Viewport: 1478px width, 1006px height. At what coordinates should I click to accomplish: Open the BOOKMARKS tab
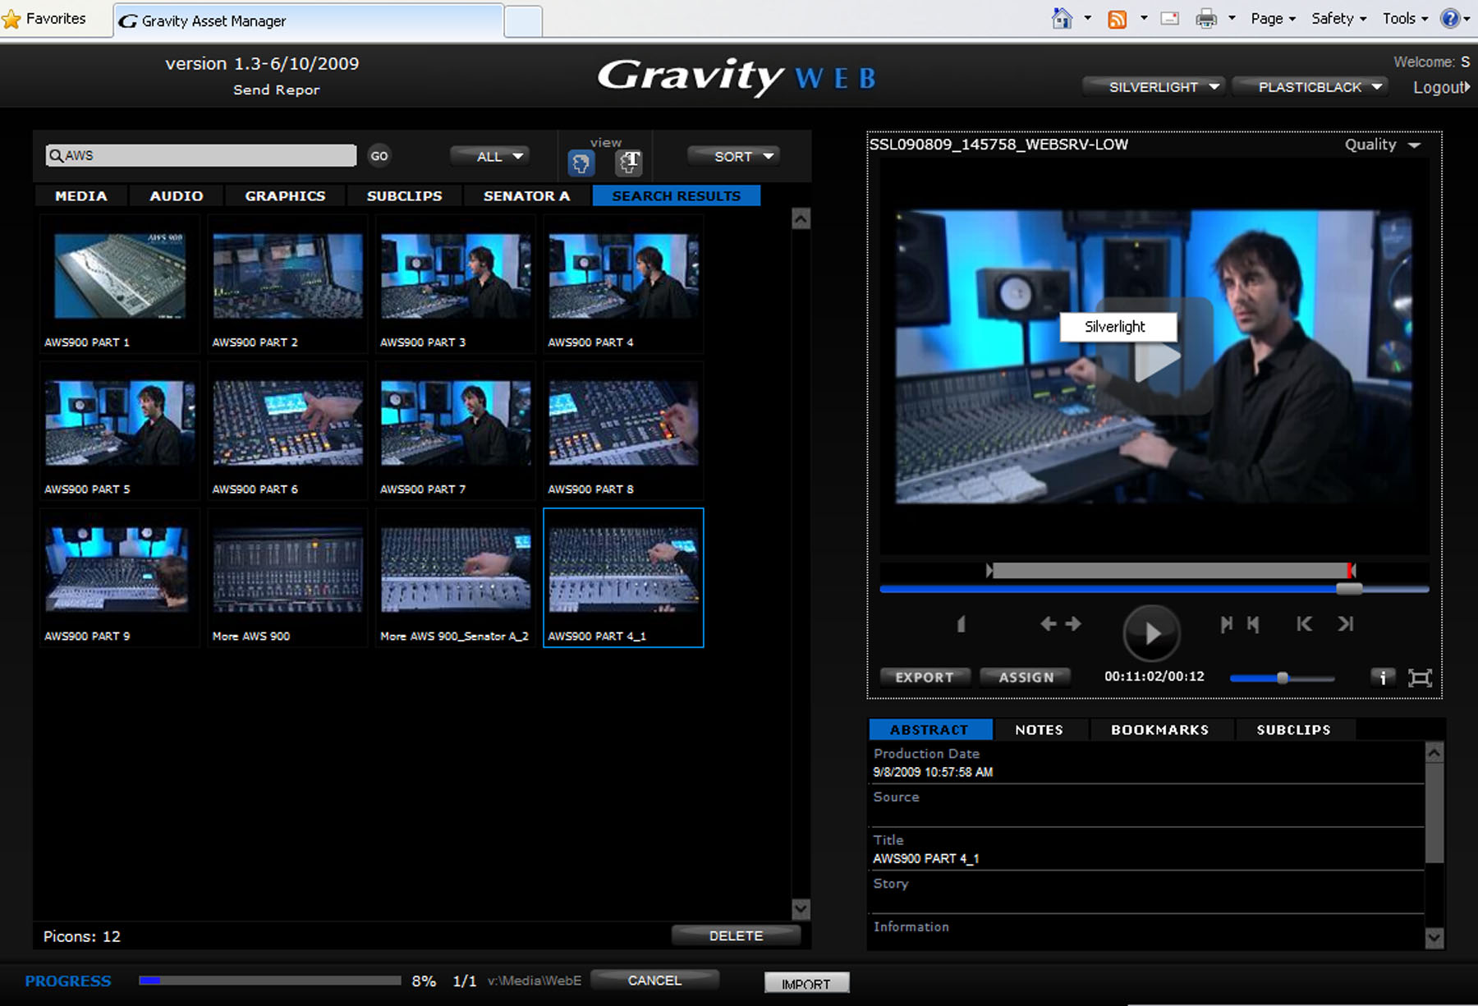1159,729
